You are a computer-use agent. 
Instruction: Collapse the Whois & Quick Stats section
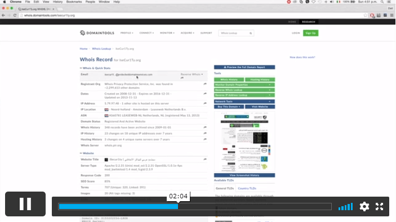(95, 68)
